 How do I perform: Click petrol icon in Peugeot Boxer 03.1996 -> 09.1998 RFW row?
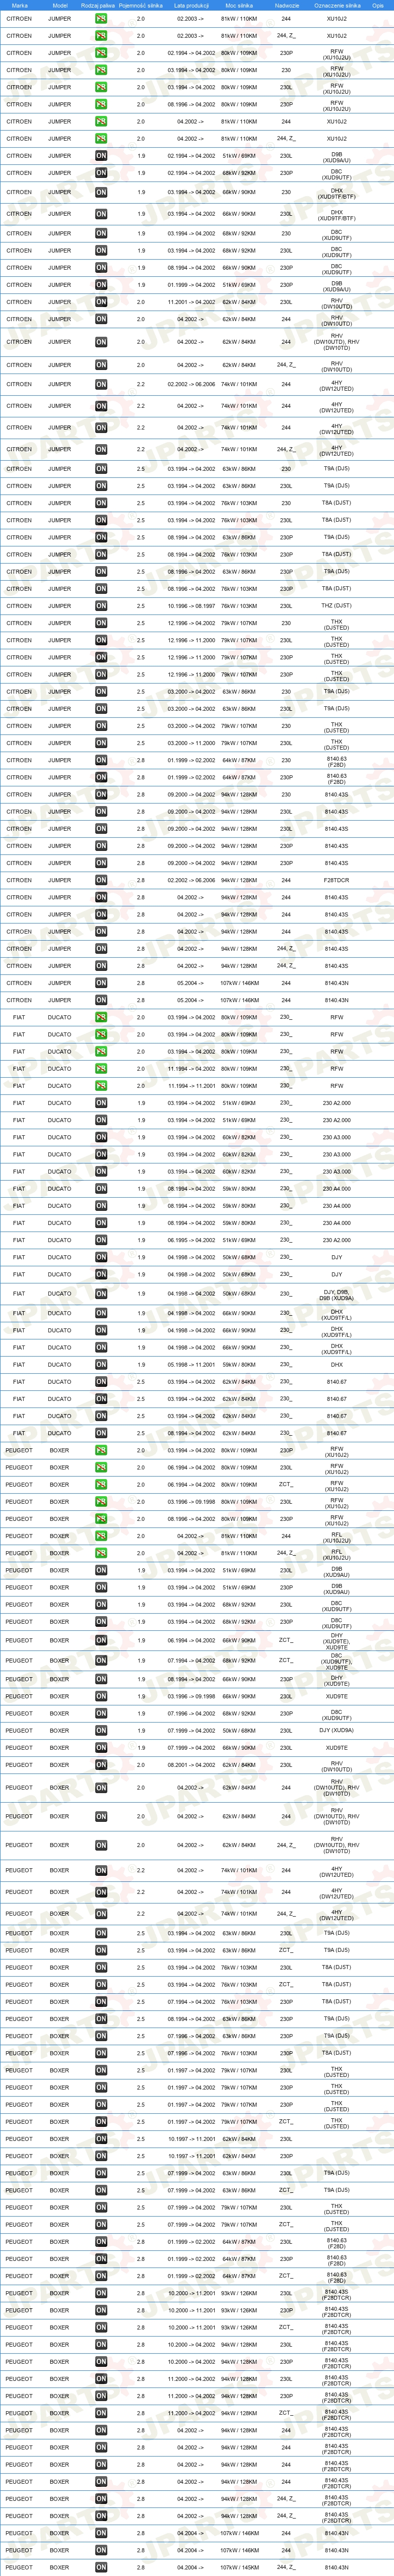tap(101, 1501)
